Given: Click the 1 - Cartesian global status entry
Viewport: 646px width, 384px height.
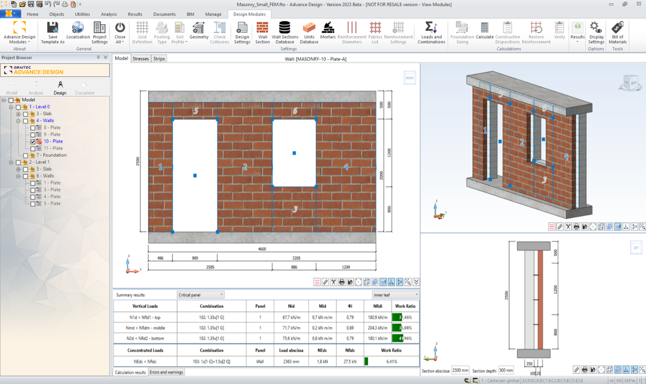Looking at the screenshot, I should 499,381.
